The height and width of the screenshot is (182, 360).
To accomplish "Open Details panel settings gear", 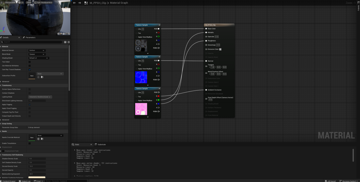I will [69, 42].
